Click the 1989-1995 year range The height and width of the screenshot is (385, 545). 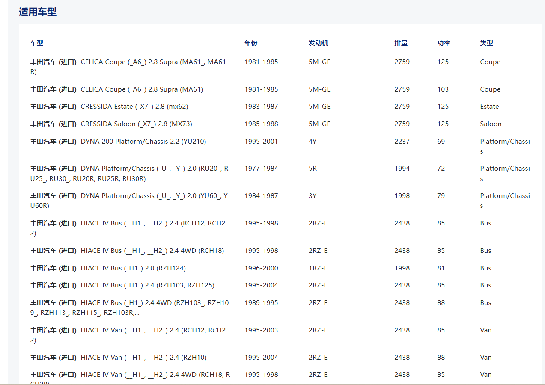[261, 303]
